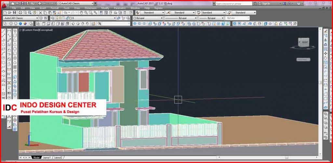This screenshot has height=163, width=333.
Task: Select the Realistic blue sphere visual style
Action: pyautogui.click(x=20, y=24)
